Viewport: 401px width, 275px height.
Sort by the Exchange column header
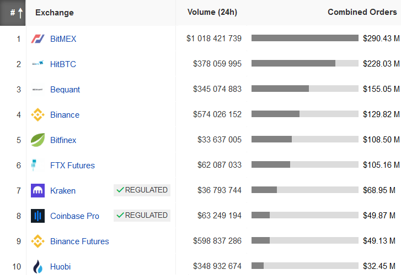tap(55, 13)
